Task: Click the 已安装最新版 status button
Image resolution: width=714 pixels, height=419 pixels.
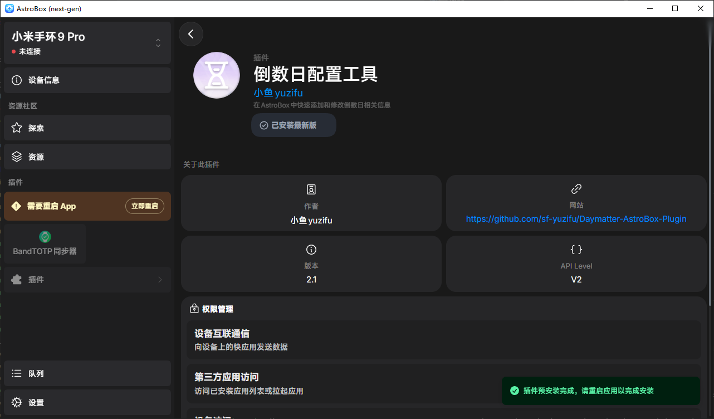Action: [x=294, y=125]
